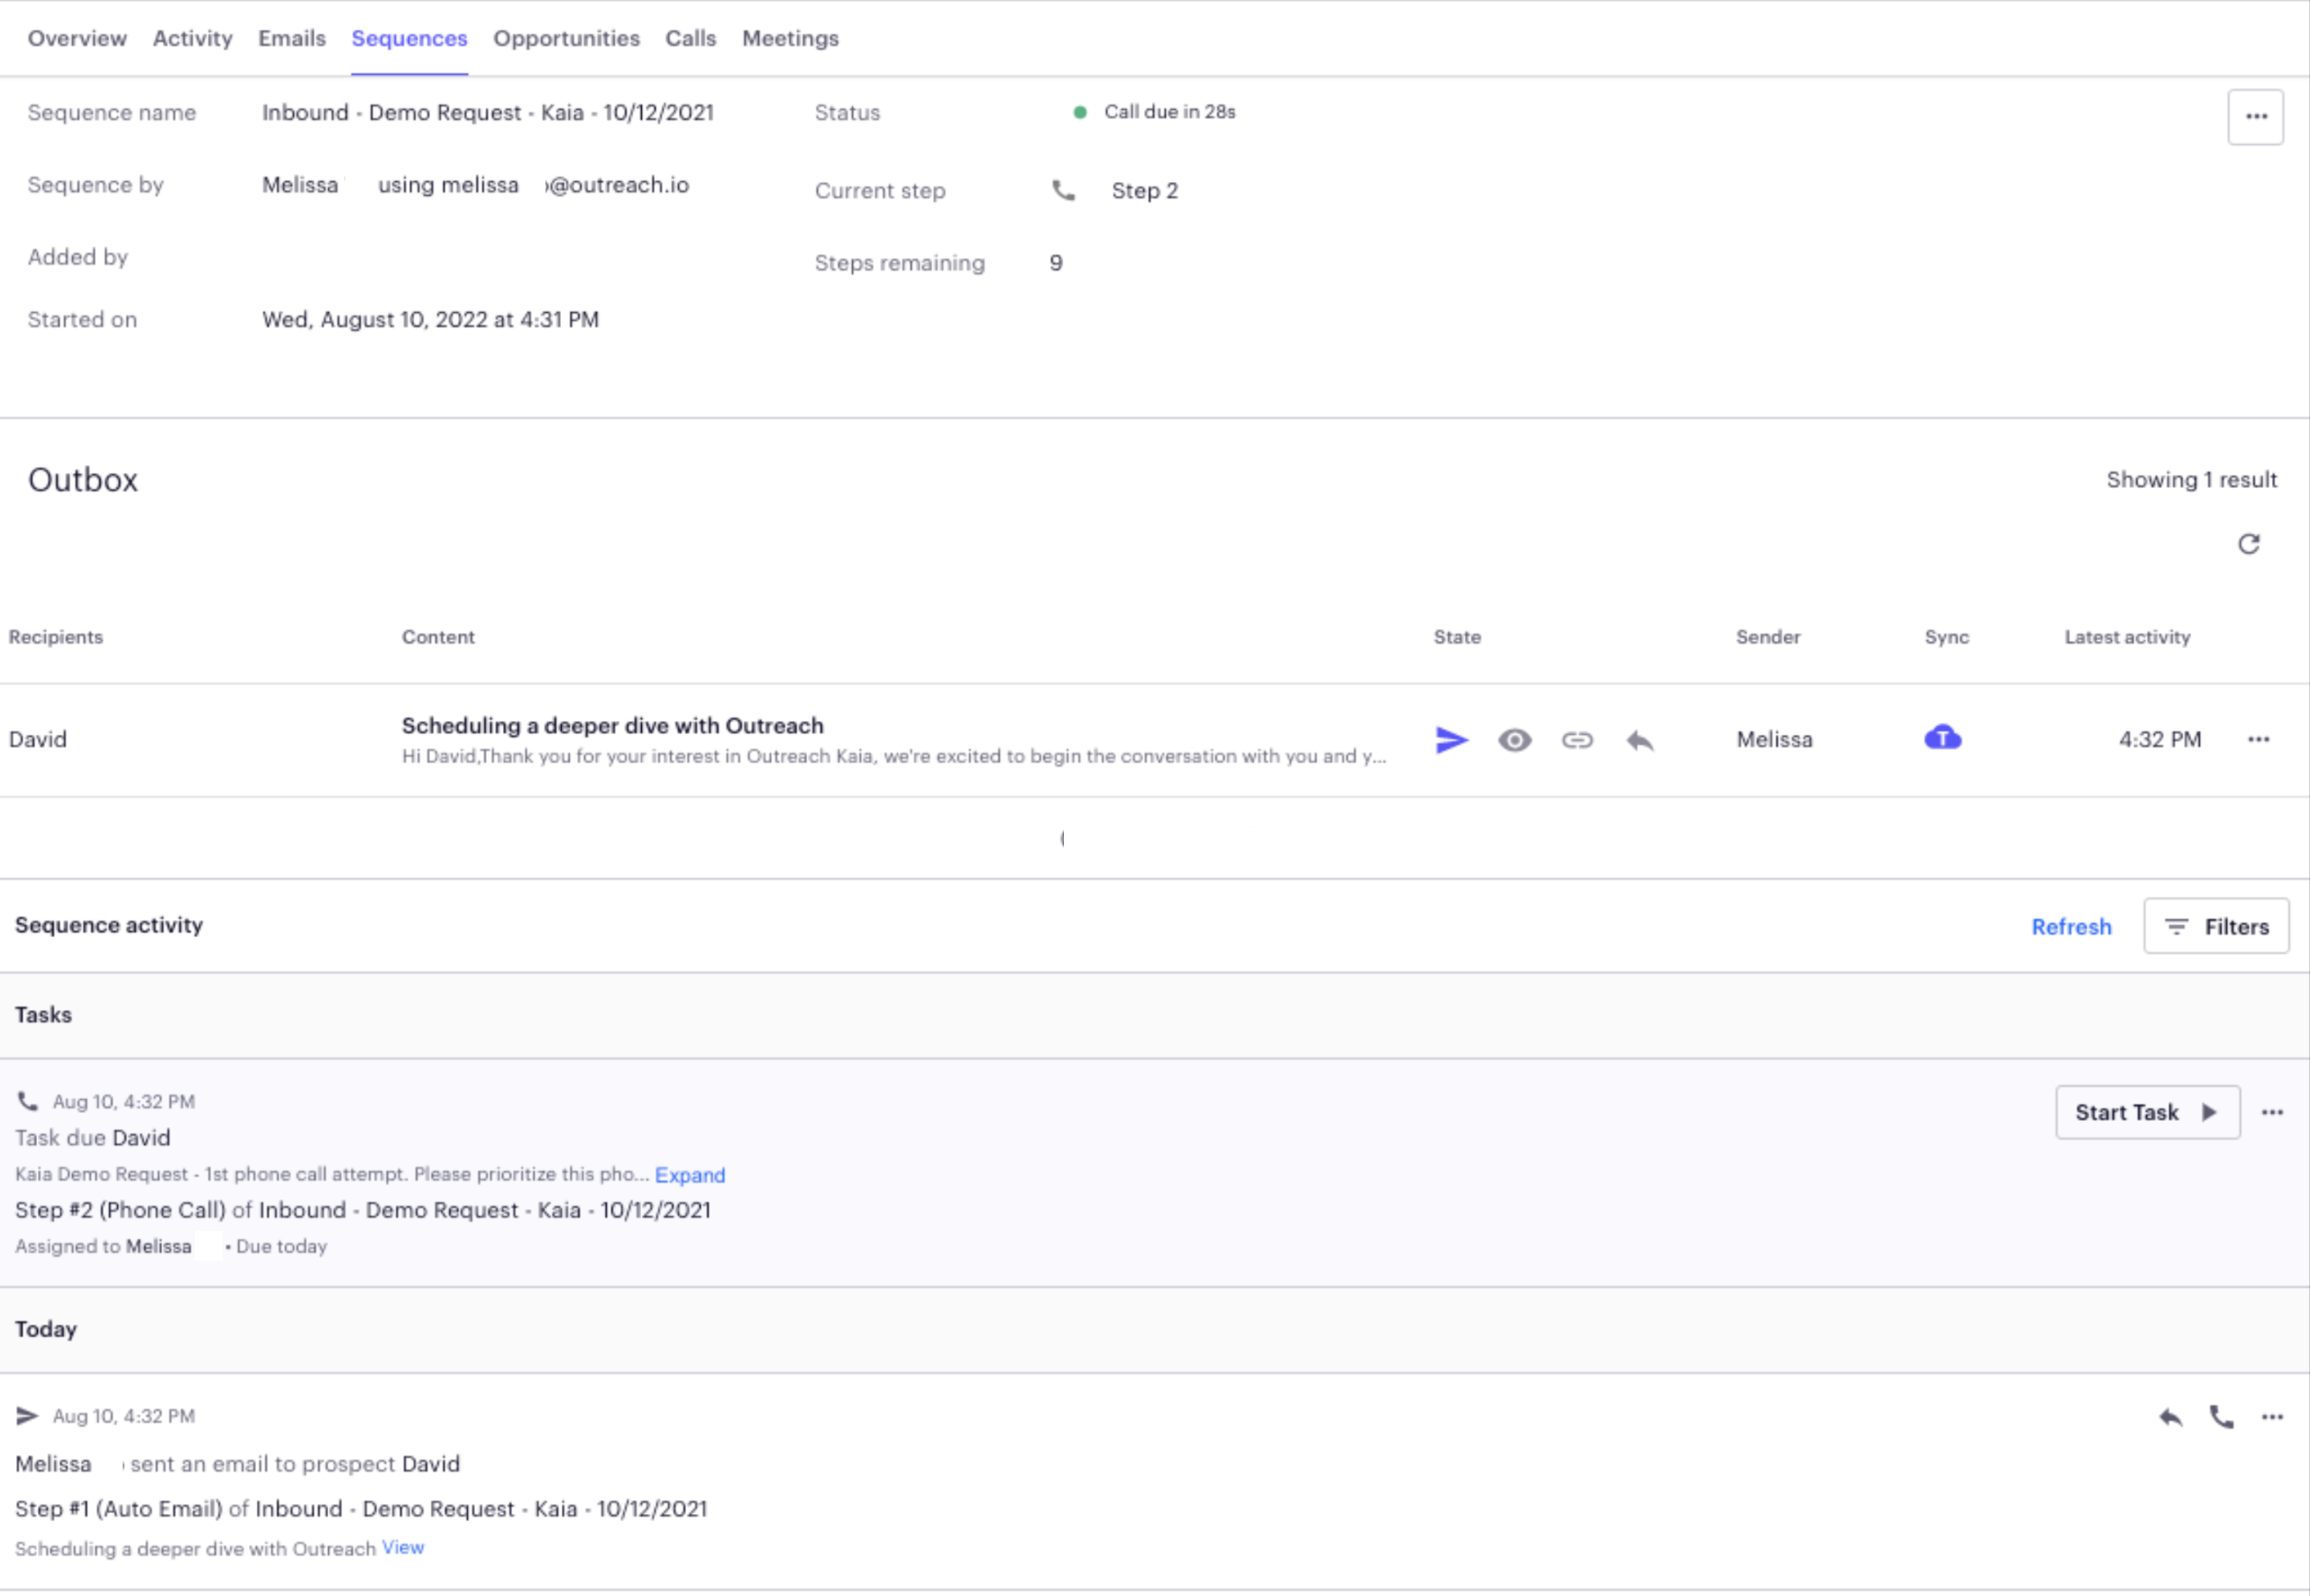Open three-dot menu next to Start Task
The image size is (2310, 1596).
tap(2272, 1113)
